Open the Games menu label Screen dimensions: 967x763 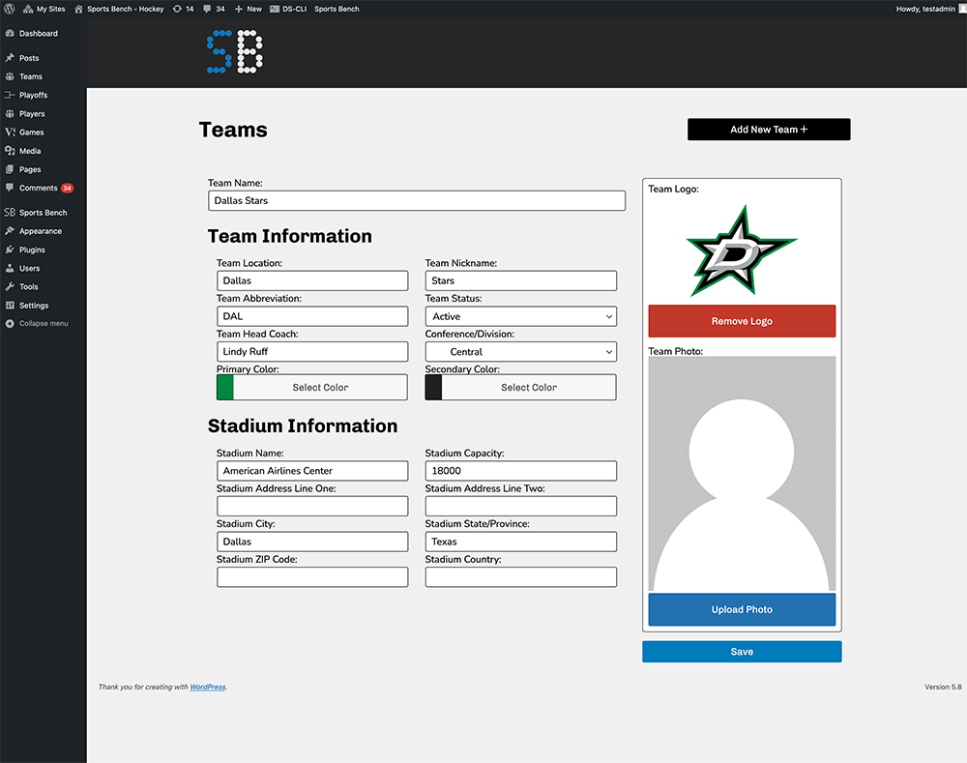point(32,132)
